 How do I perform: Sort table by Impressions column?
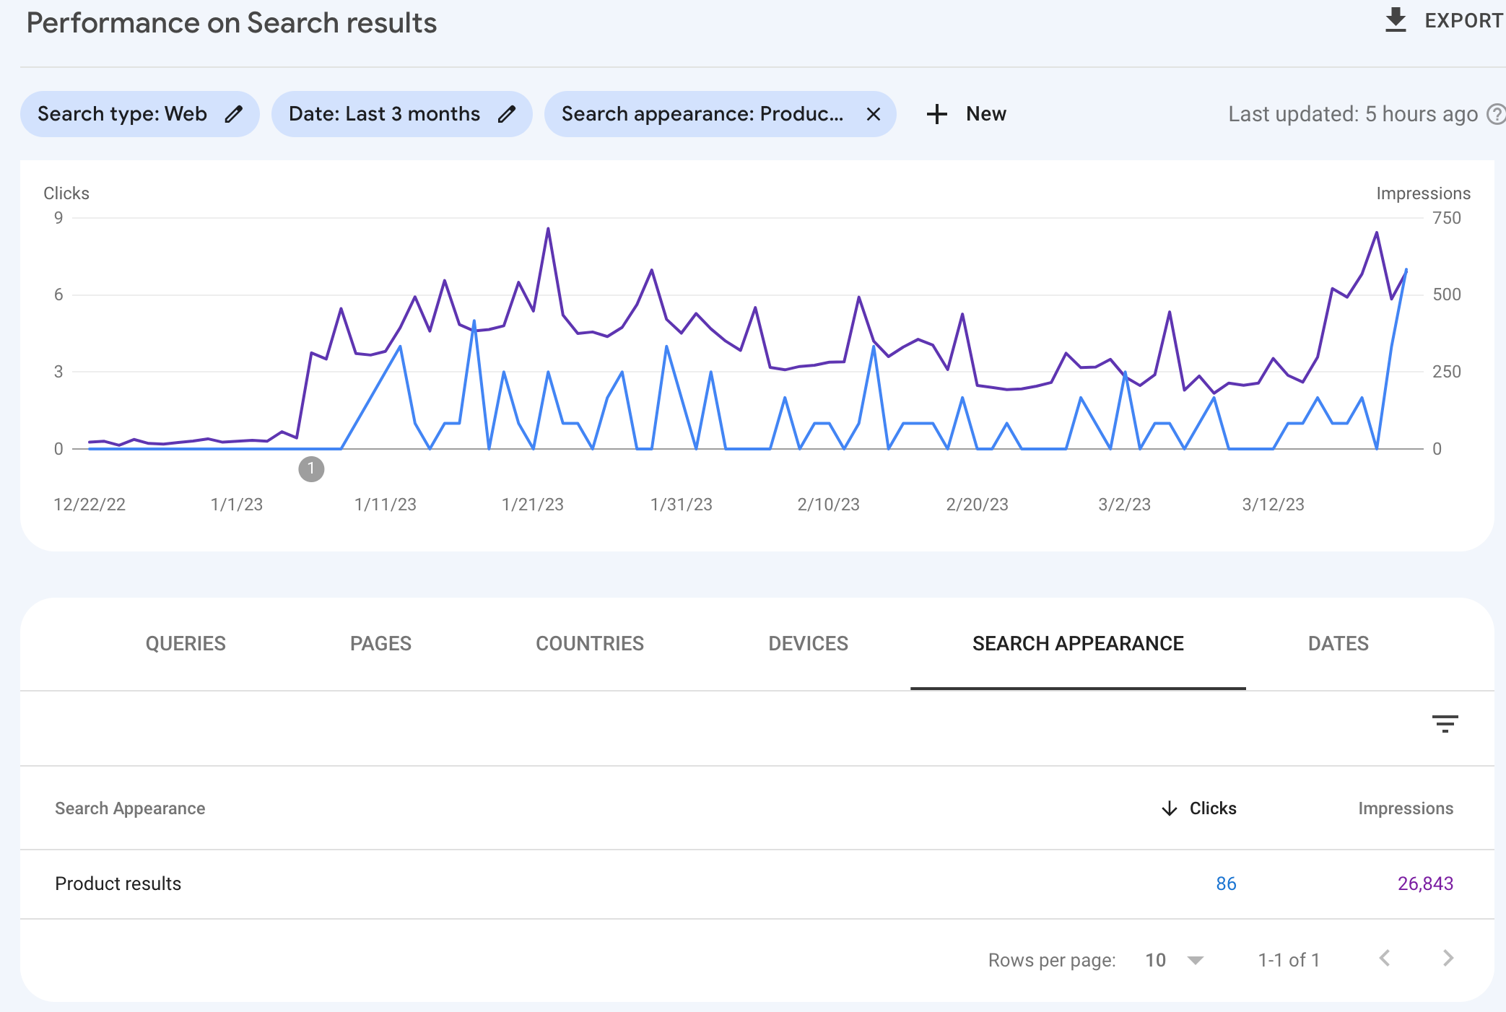pos(1405,808)
